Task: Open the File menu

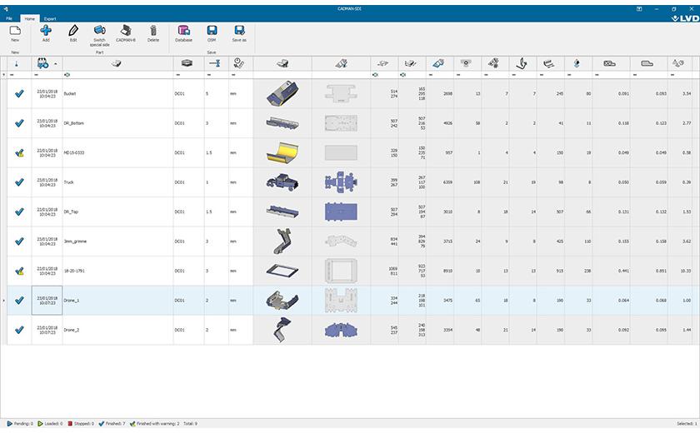Action: [9, 18]
